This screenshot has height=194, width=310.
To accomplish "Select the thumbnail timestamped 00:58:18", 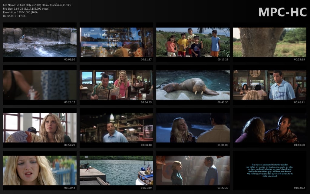I will 116,128.
